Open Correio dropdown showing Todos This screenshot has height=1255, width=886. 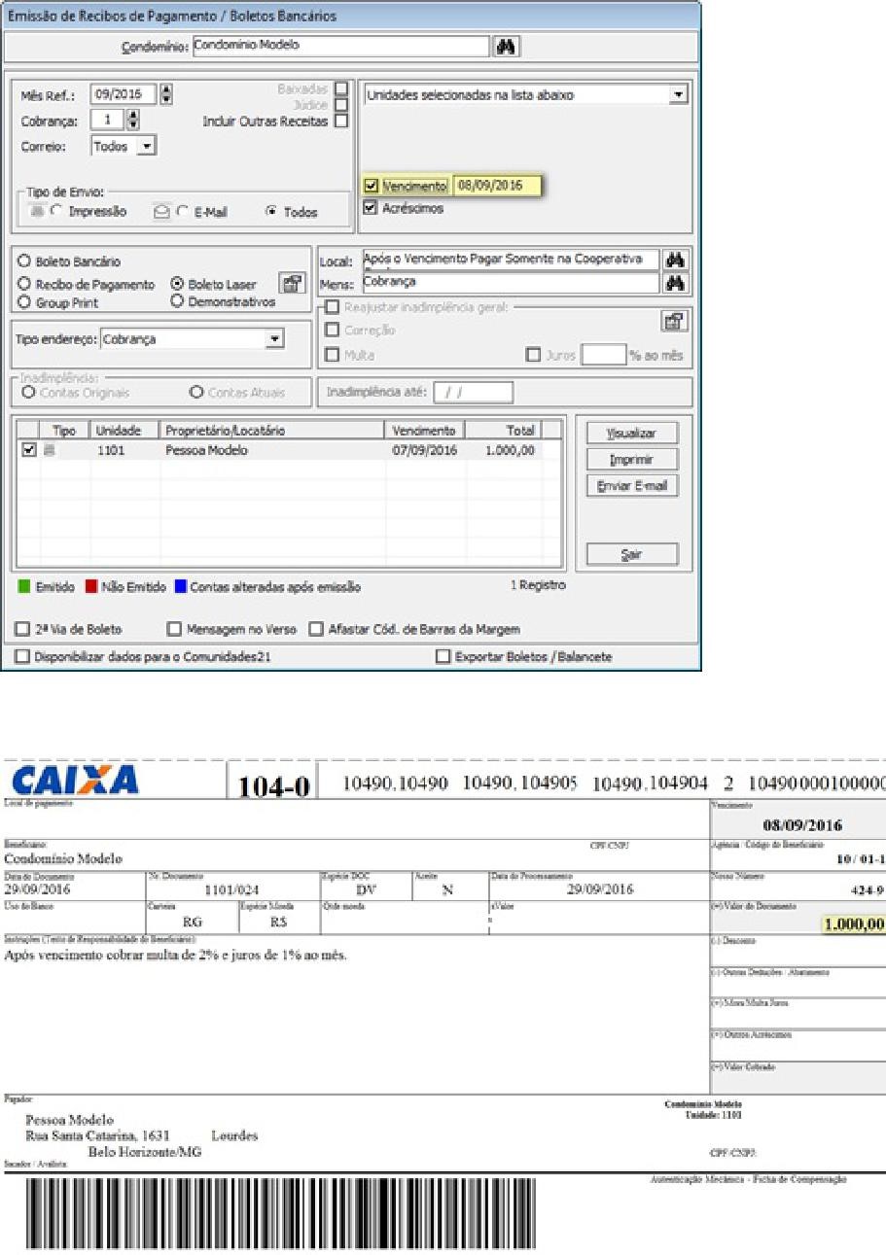(146, 146)
